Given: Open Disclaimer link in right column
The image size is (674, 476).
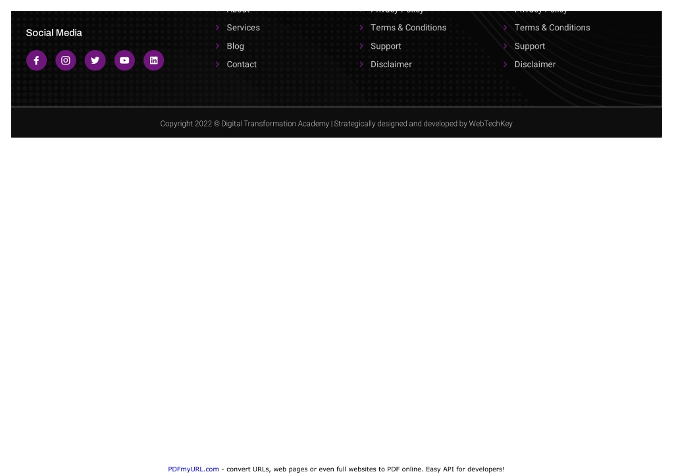Looking at the screenshot, I should [x=534, y=65].
